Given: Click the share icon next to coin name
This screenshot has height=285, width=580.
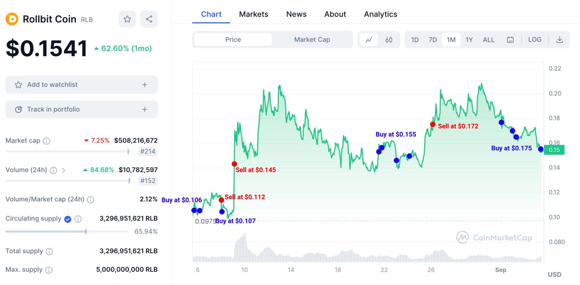Looking at the screenshot, I should tap(149, 19).
